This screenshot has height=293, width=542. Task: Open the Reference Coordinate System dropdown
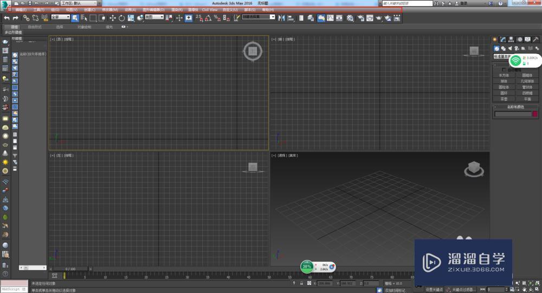tap(154, 17)
